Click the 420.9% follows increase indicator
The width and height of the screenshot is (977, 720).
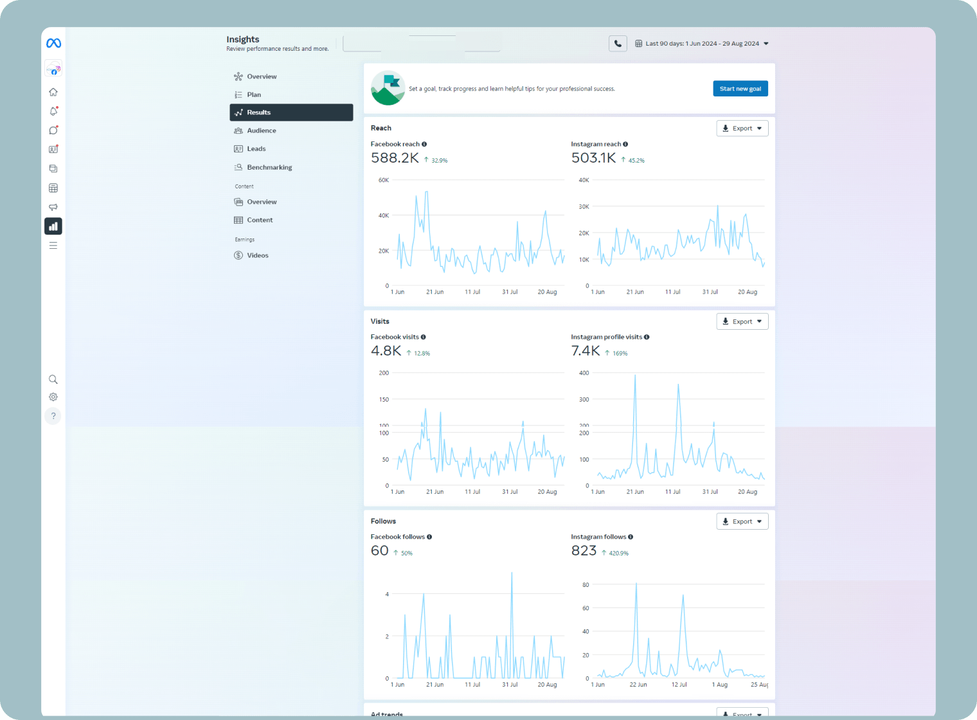coord(615,553)
